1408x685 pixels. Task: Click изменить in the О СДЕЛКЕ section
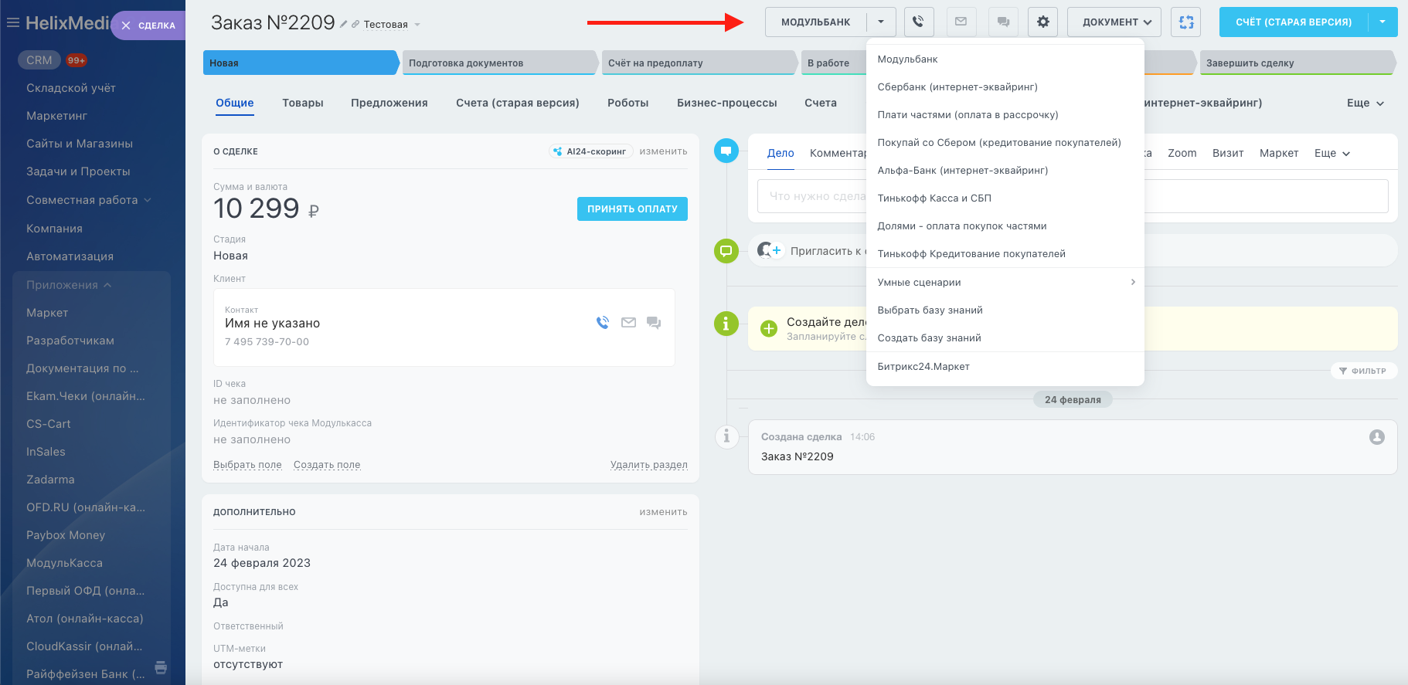pyautogui.click(x=663, y=151)
